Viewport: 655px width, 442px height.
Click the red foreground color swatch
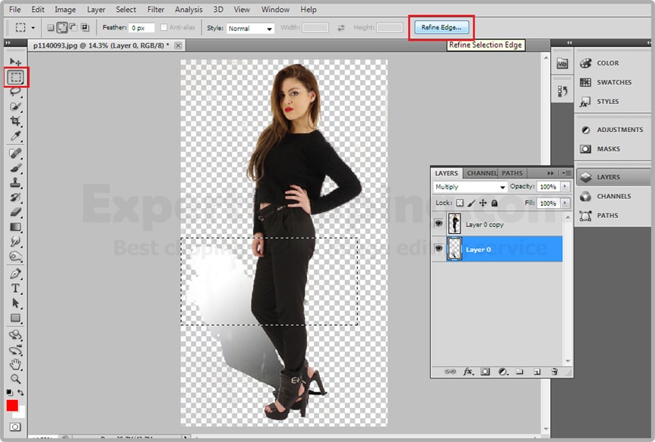pyautogui.click(x=12, y=406)
